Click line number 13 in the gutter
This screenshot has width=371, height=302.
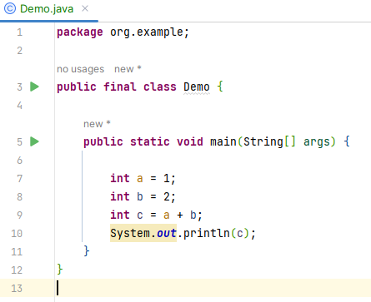[17, 289]
